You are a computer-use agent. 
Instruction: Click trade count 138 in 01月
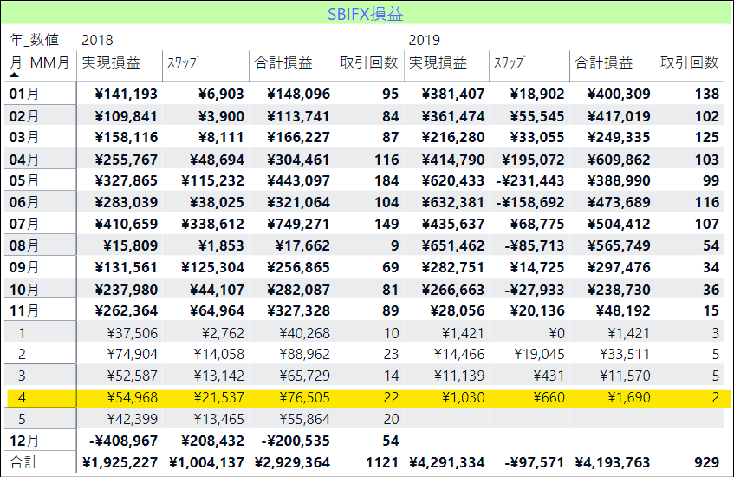coord(707,94)
